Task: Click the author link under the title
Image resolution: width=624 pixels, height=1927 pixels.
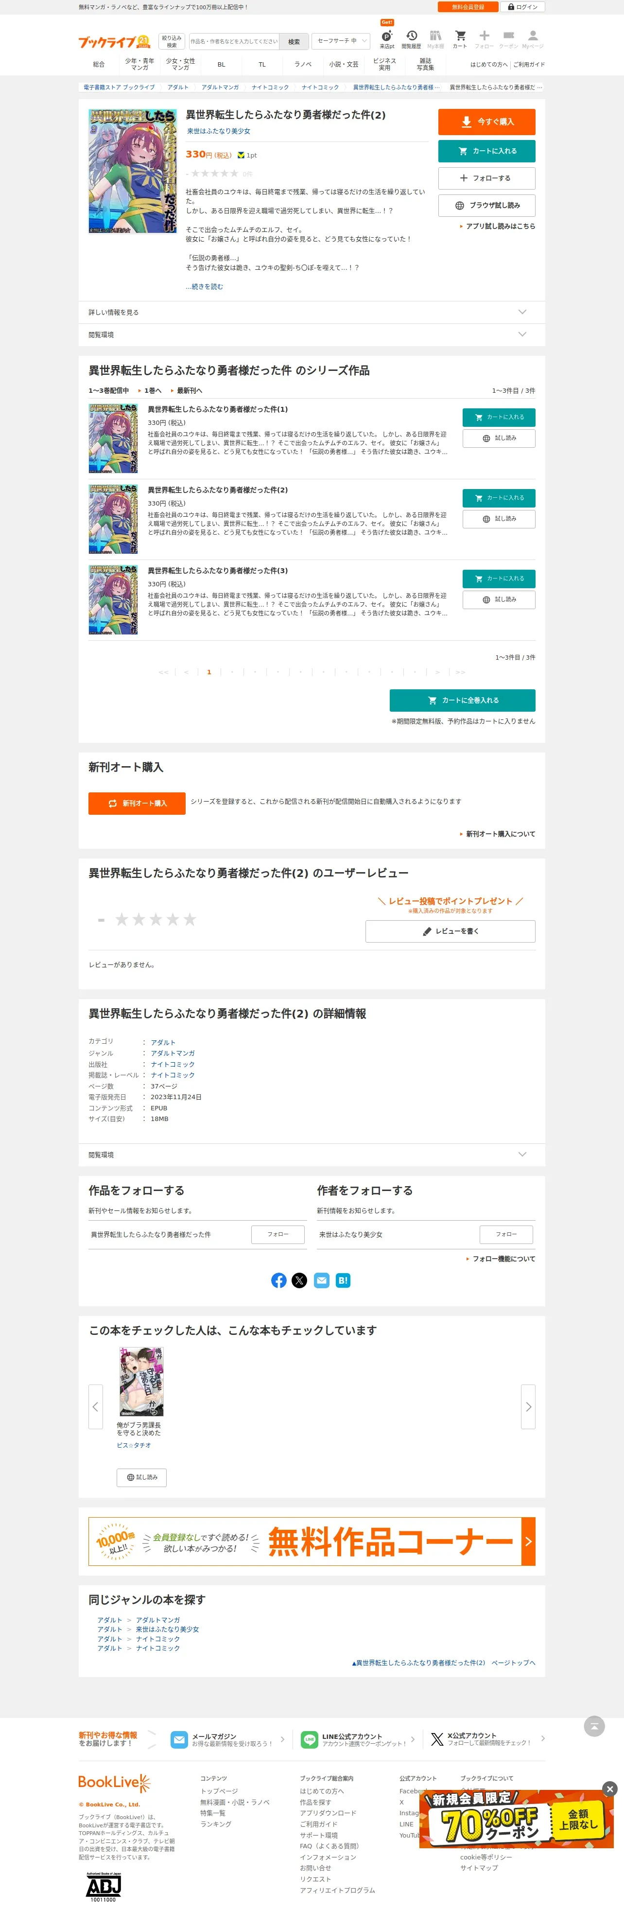Action: [219, 131]
